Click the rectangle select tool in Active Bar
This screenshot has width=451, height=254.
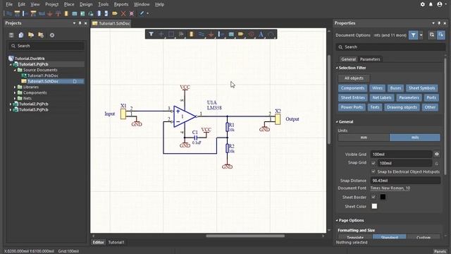pyautogui.click(x=171, y=35)
